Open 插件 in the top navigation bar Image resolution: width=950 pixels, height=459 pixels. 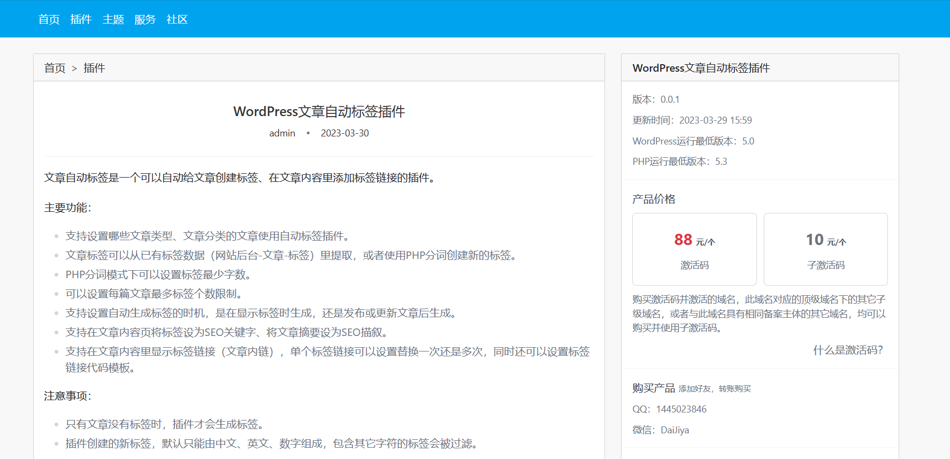[x=81, y=19]
